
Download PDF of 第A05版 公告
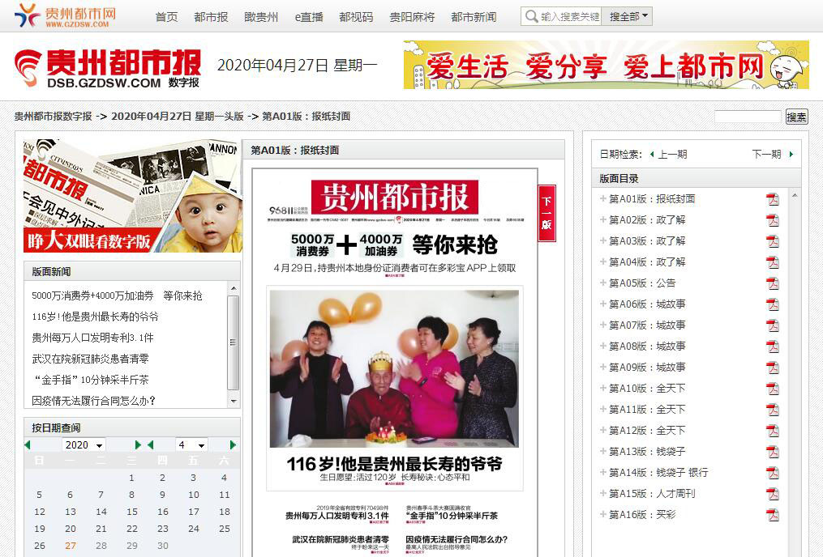click(x=772, y=283)
